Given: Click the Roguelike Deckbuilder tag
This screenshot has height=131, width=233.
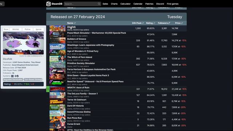Looking at the screenshot, I should (x=13, y=80).
